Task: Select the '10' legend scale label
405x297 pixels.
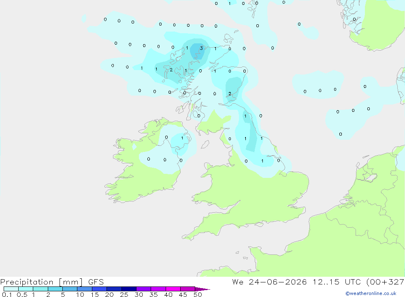Action: pos(80,295)
